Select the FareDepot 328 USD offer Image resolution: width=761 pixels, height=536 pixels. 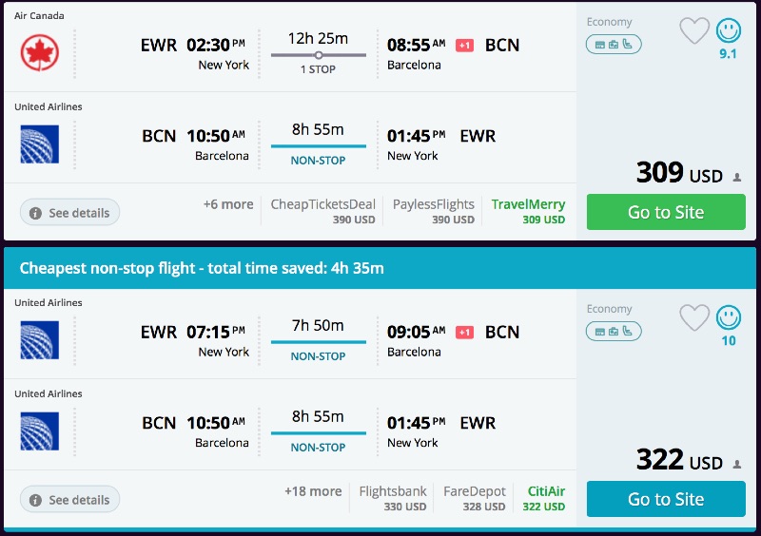click(474, 498)
